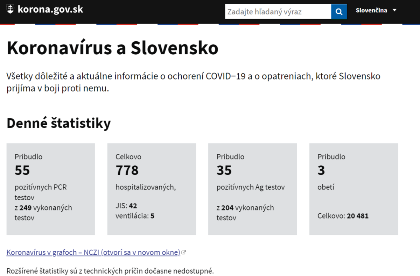Click the intro paragraph about COVID-19 information
This screenshot has height=276, width=420.
(193, 82)
